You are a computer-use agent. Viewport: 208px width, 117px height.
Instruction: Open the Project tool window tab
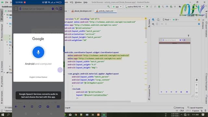point(2,15)
